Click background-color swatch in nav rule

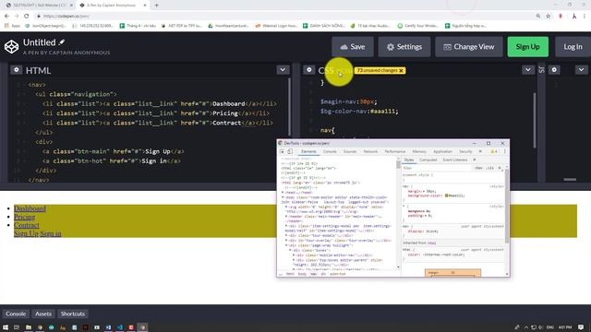[446, 196]
